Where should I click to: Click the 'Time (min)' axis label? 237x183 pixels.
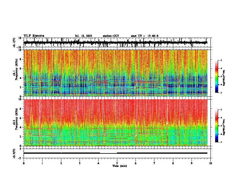120,166
